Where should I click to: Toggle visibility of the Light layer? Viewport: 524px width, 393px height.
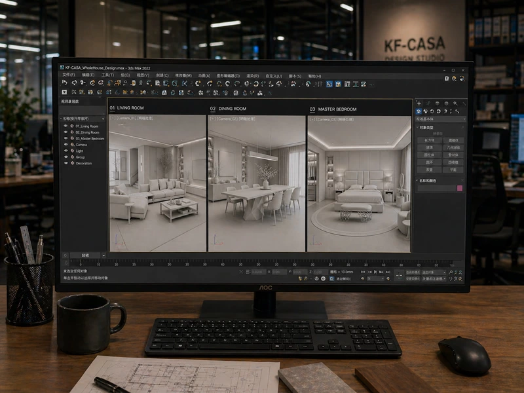point(65,151)
